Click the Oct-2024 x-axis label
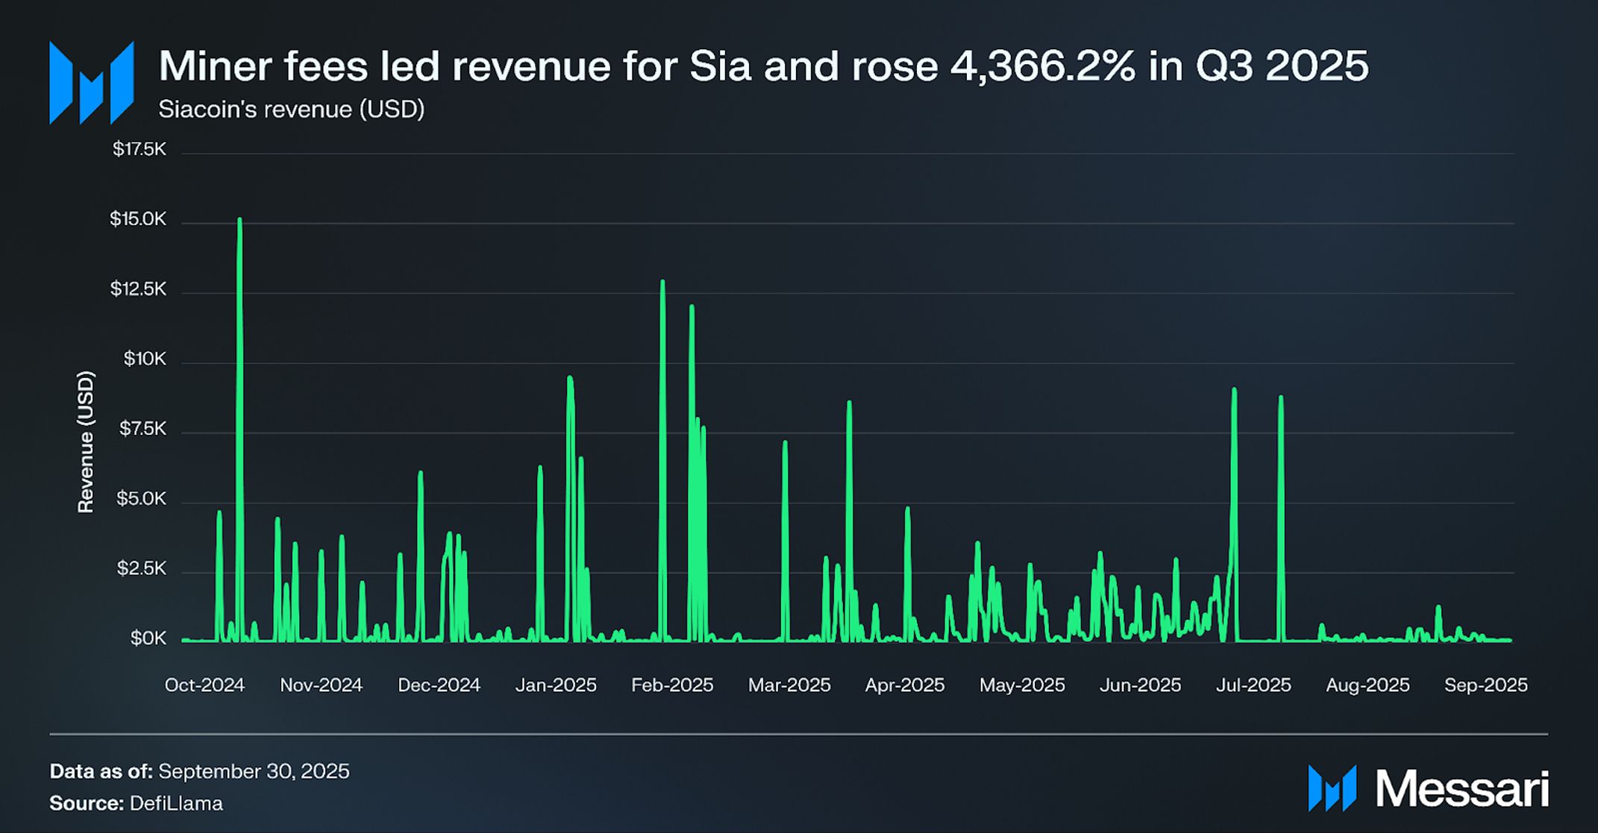 coord(204,685)
